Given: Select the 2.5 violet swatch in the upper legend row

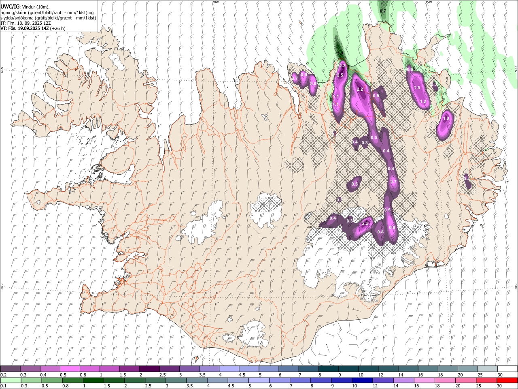Looking at the screenshot, I should coord(169,369).
